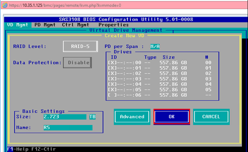
Task: Select the Properties menu tab
Action: [114, 25]
